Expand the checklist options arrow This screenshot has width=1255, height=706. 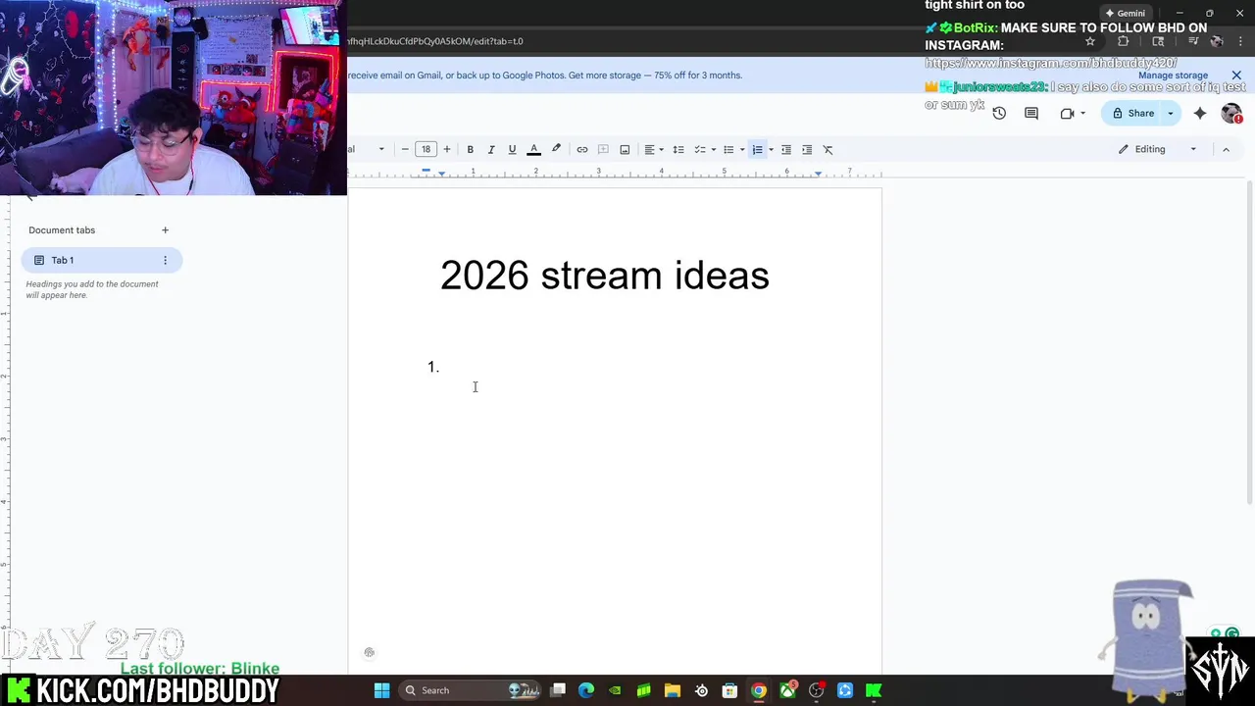click(713, 149)
